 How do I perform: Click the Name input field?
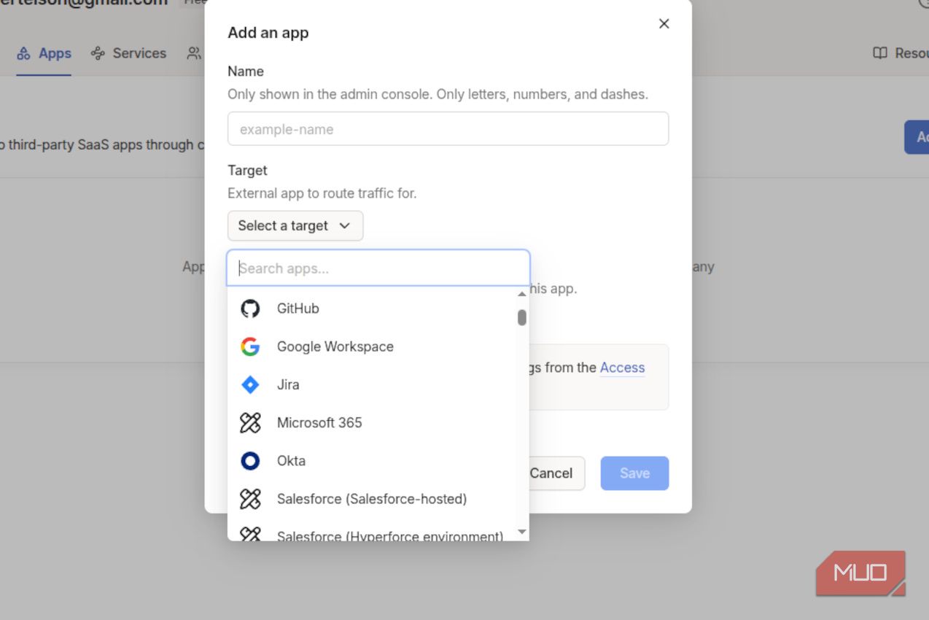(448, 129)
